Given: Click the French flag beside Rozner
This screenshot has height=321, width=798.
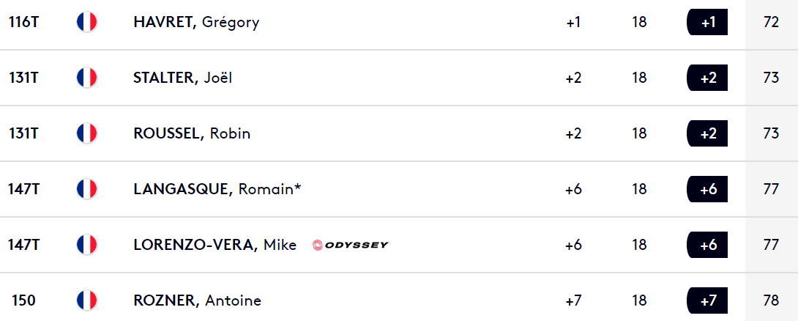Looking at the screenshot, I should [x=87, y=300].
